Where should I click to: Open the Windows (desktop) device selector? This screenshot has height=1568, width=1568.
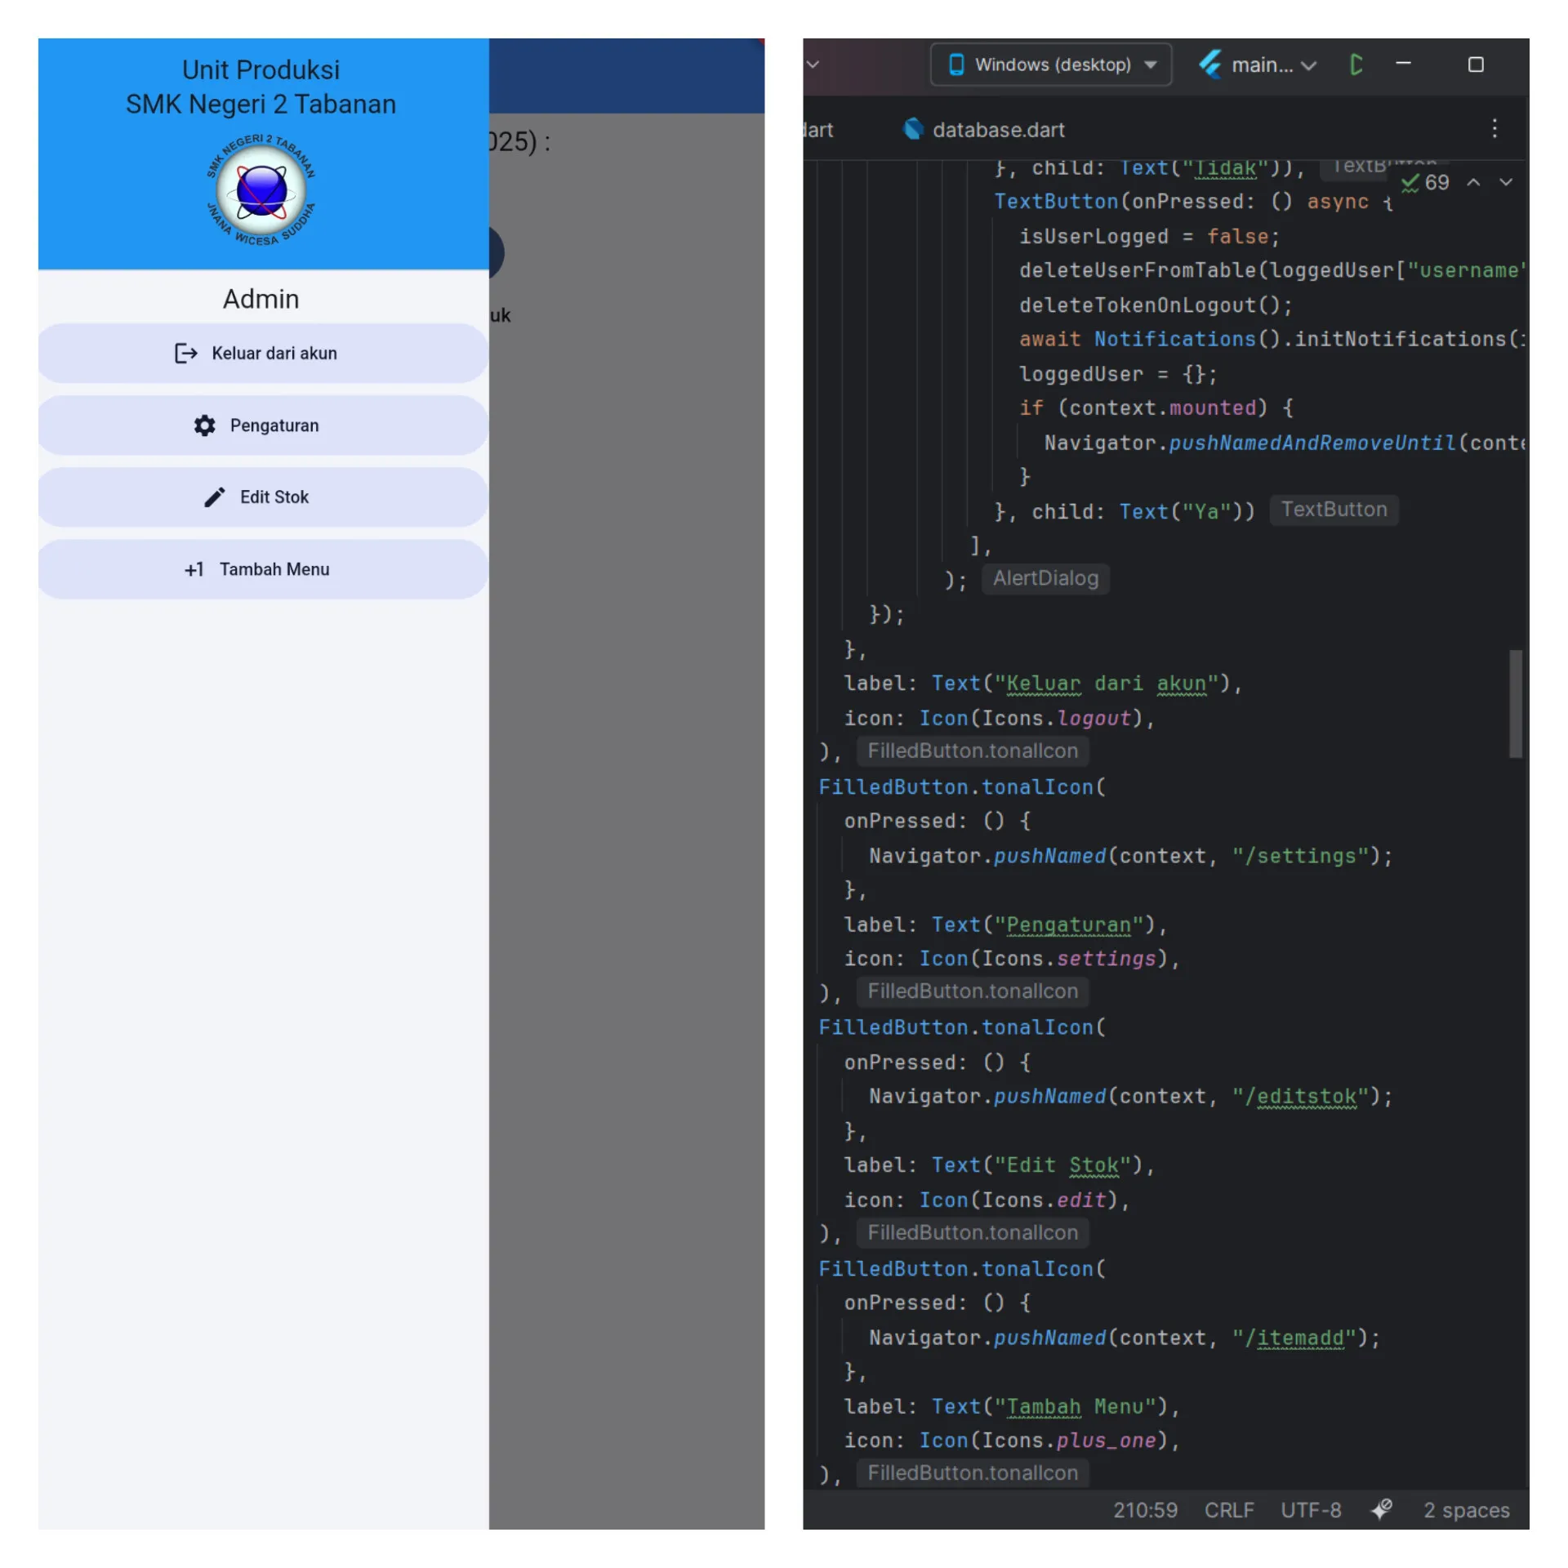click(x=1050, y=65)
